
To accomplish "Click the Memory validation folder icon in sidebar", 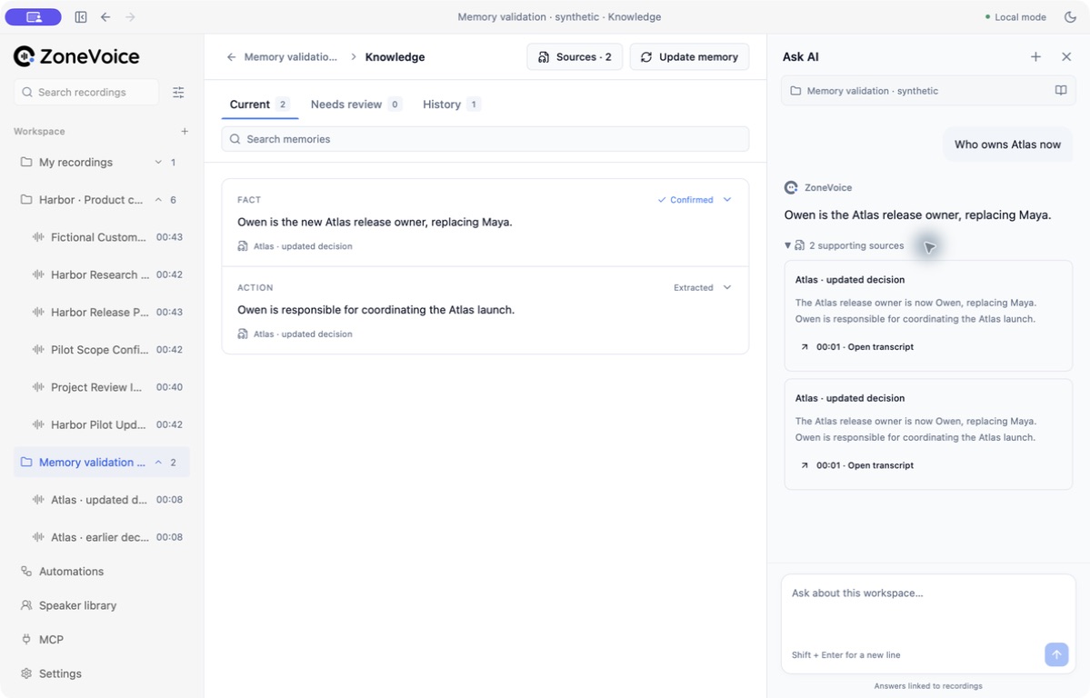I will point(26,463).
